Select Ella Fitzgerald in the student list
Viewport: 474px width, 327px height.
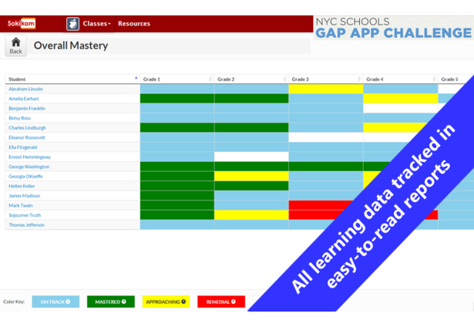(x=22, y=147)
